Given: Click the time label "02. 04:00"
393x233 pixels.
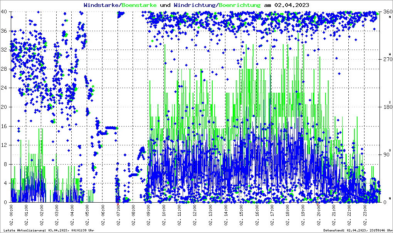Looking at the screenshot, I should 72,215.
